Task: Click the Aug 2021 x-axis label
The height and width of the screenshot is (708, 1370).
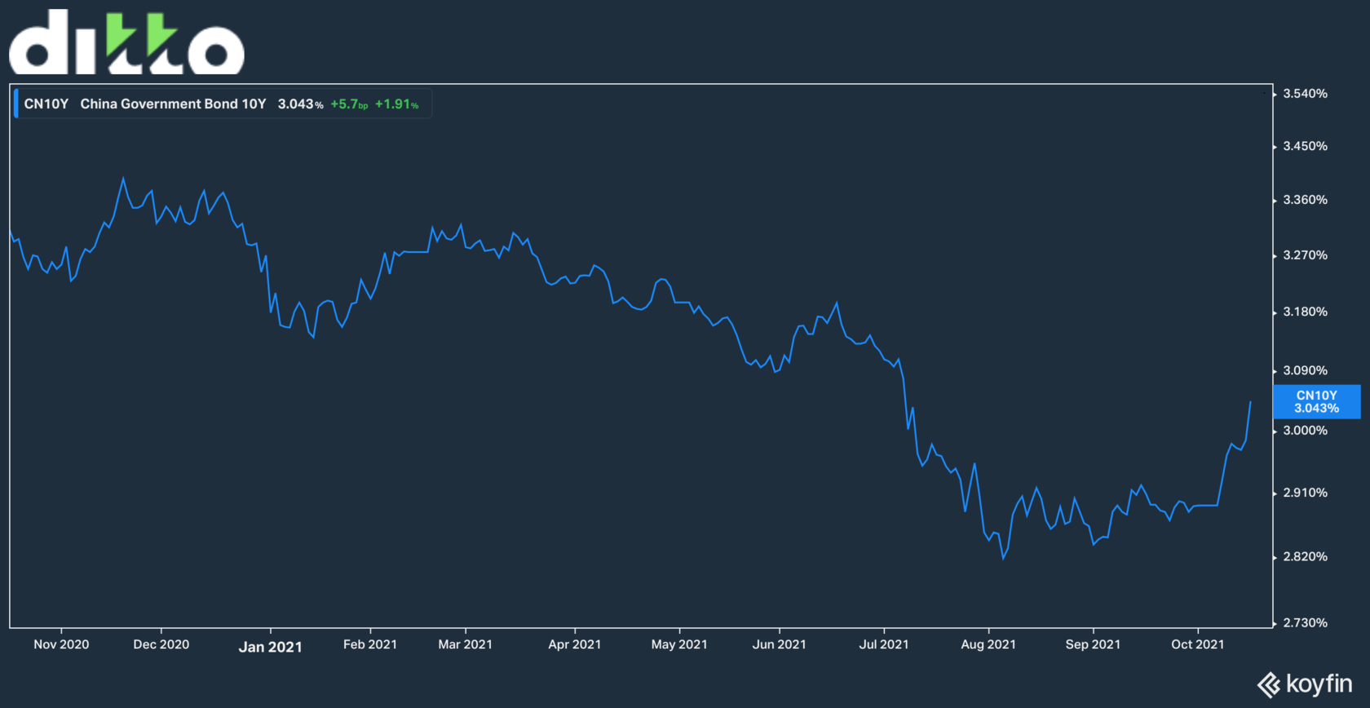Action: (x=988, y=644)
